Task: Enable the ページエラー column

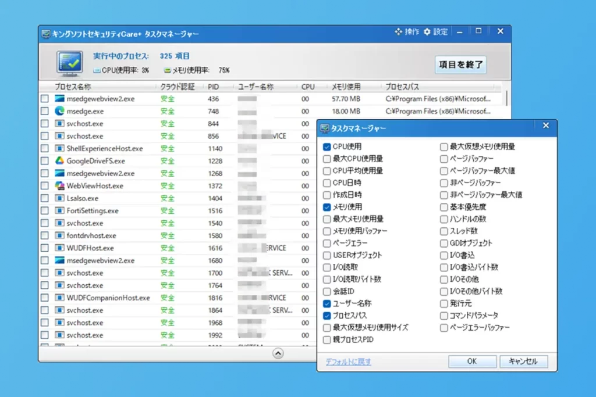Action: pyautogui.click(x=327, y=243)
